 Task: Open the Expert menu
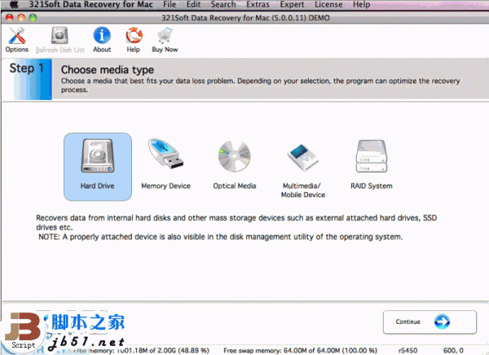click(292, 4)
